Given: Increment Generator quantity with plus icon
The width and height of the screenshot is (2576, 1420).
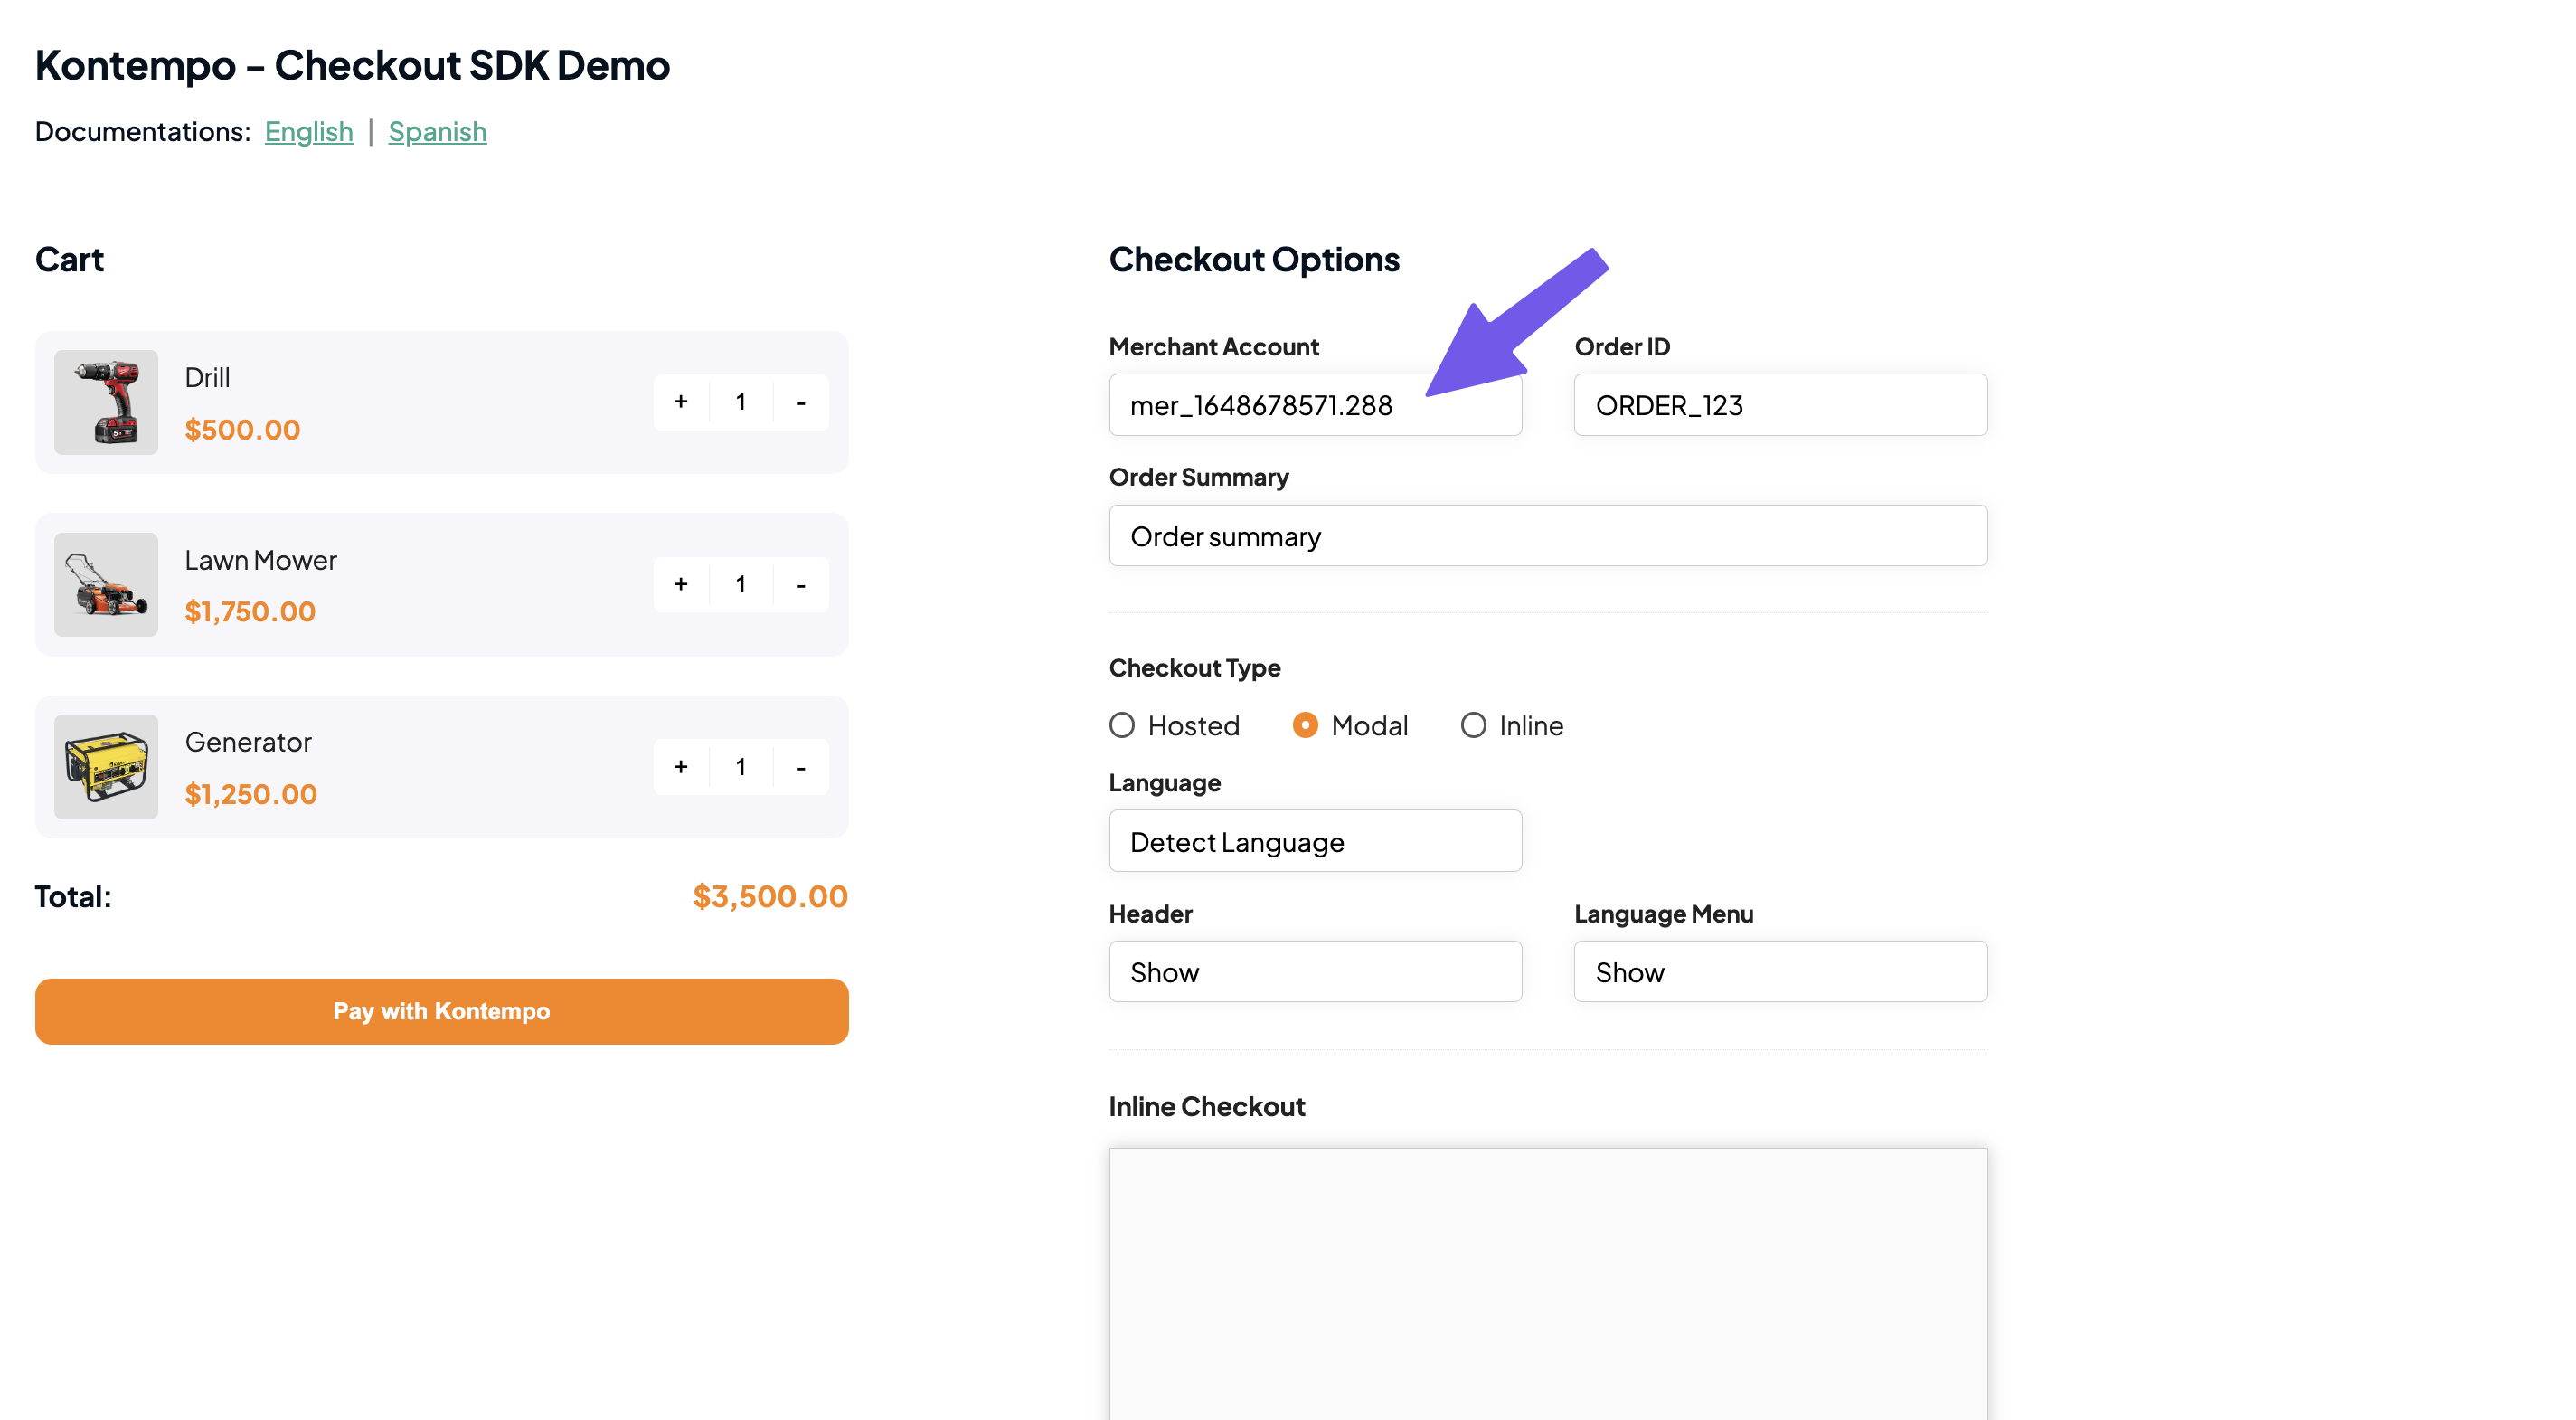Looking at the screenshot, I should [682, 766].
